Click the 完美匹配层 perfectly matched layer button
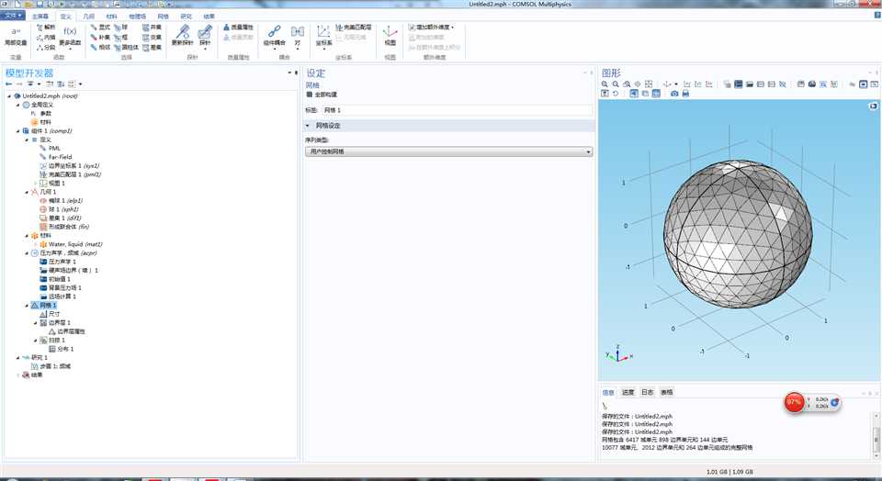Image resolution: width=882 pixels, height=481 pixels. (354, 27)
